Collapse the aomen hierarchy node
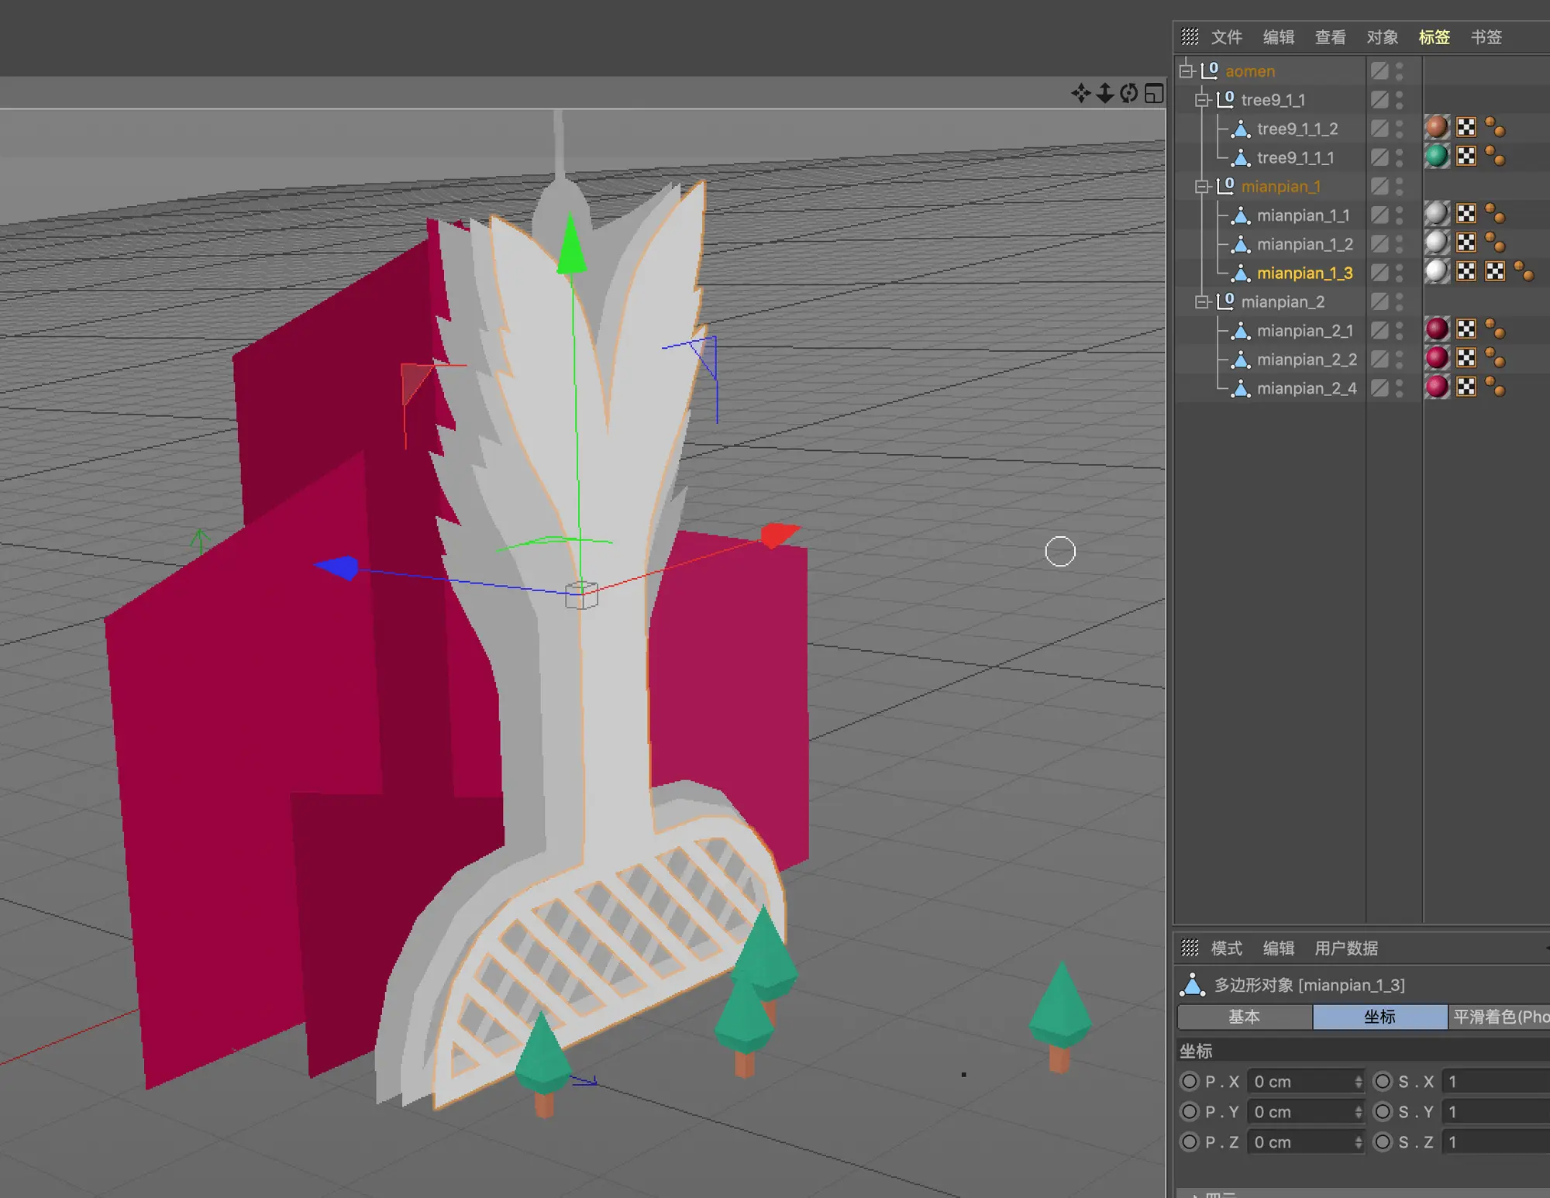The height and width of the screenshot is (1198, 1550). point(1186,71)
